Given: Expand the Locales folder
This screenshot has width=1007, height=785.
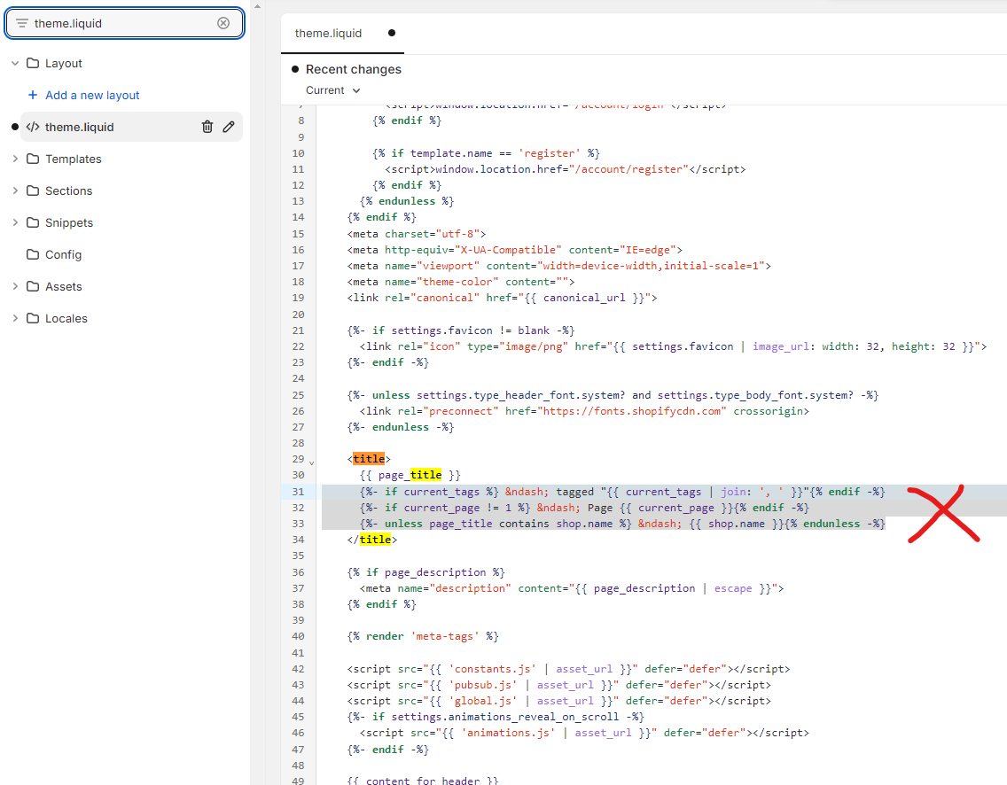Looking at the screenshot, I should coord(15,318).
